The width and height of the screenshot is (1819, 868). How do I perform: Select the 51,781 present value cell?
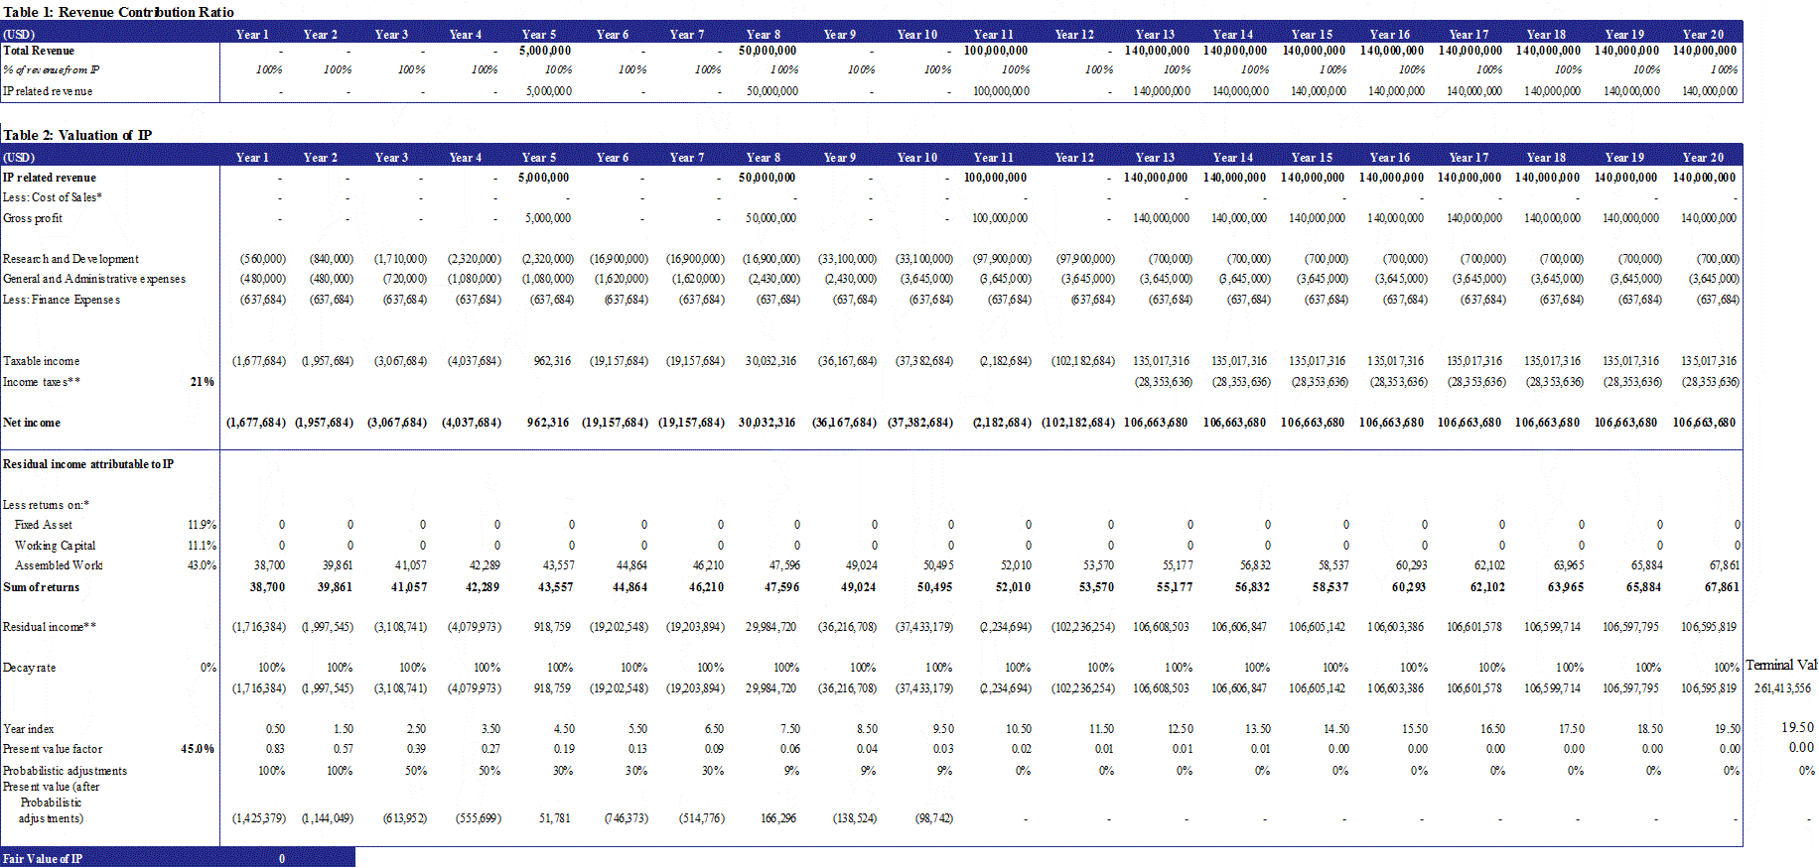click(x=555, y=818)
